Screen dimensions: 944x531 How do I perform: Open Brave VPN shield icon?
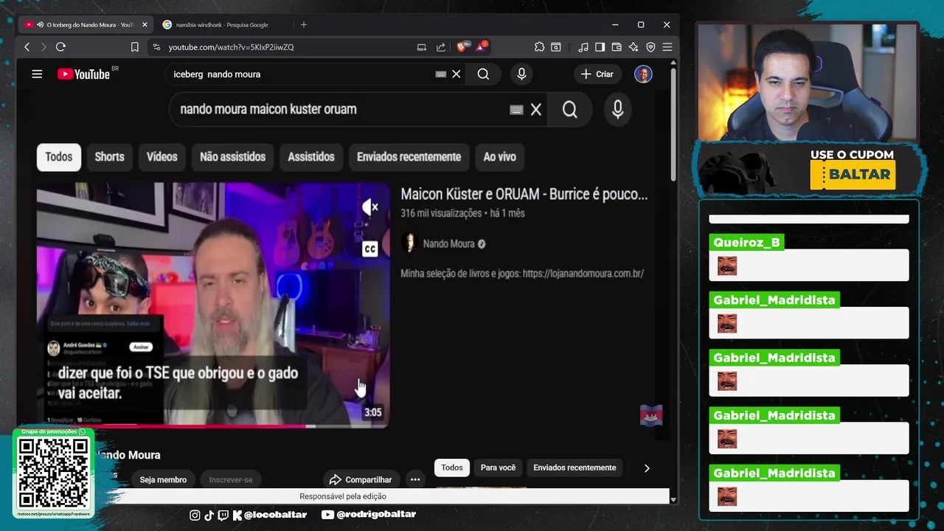point(650,46)
